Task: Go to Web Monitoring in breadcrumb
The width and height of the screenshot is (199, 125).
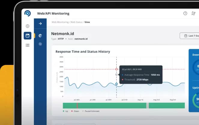Action: (x=60, y=22)
